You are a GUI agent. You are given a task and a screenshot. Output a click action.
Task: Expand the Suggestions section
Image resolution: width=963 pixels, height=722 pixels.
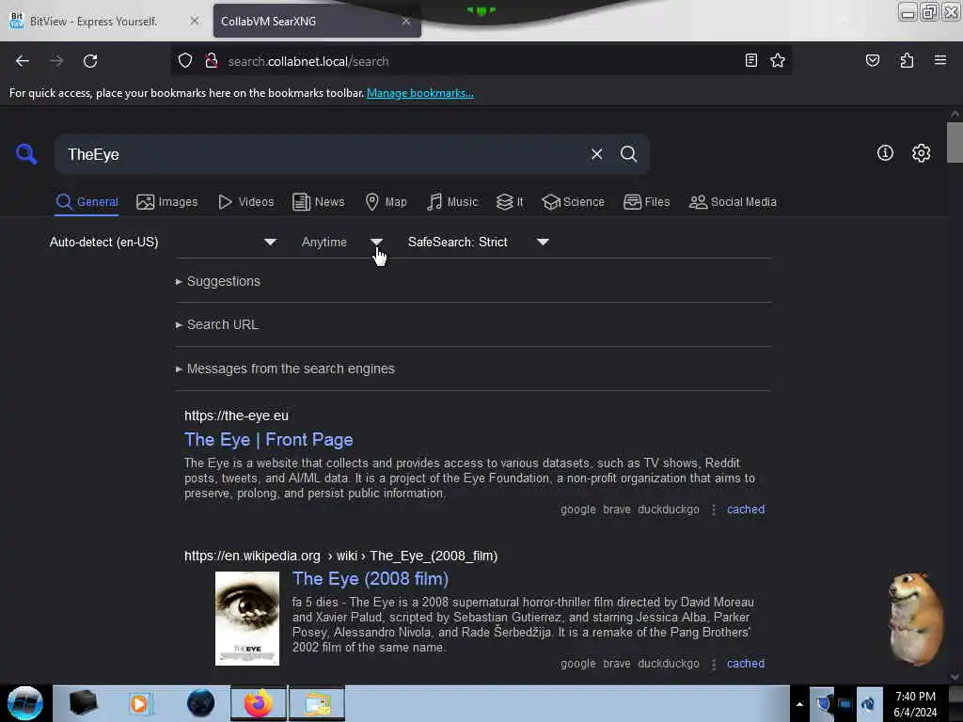pos(218,281)
